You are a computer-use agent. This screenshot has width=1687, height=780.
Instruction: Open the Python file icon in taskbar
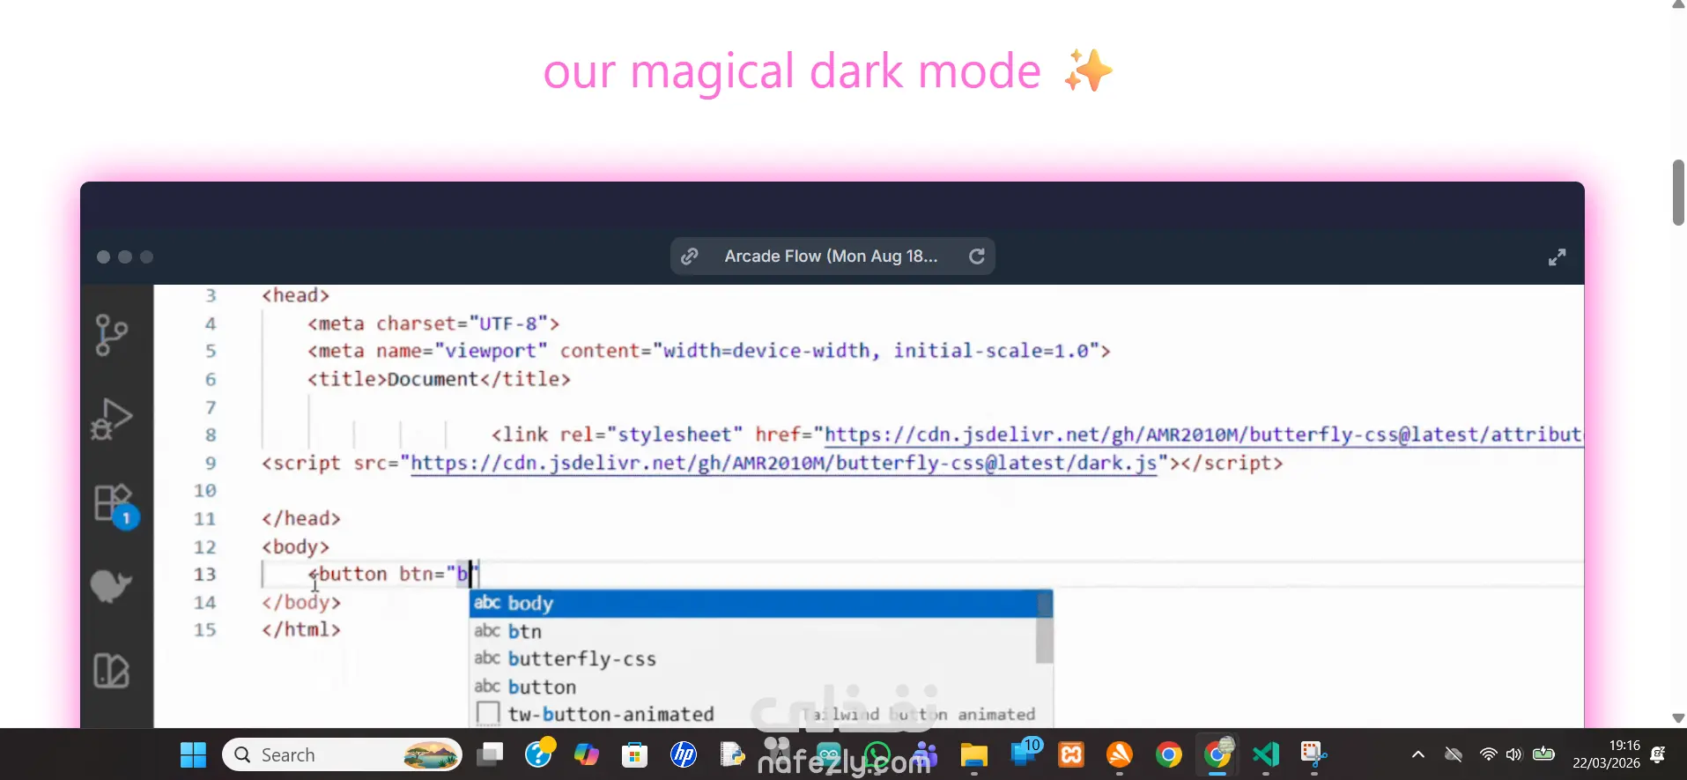[x=732, y=755]
